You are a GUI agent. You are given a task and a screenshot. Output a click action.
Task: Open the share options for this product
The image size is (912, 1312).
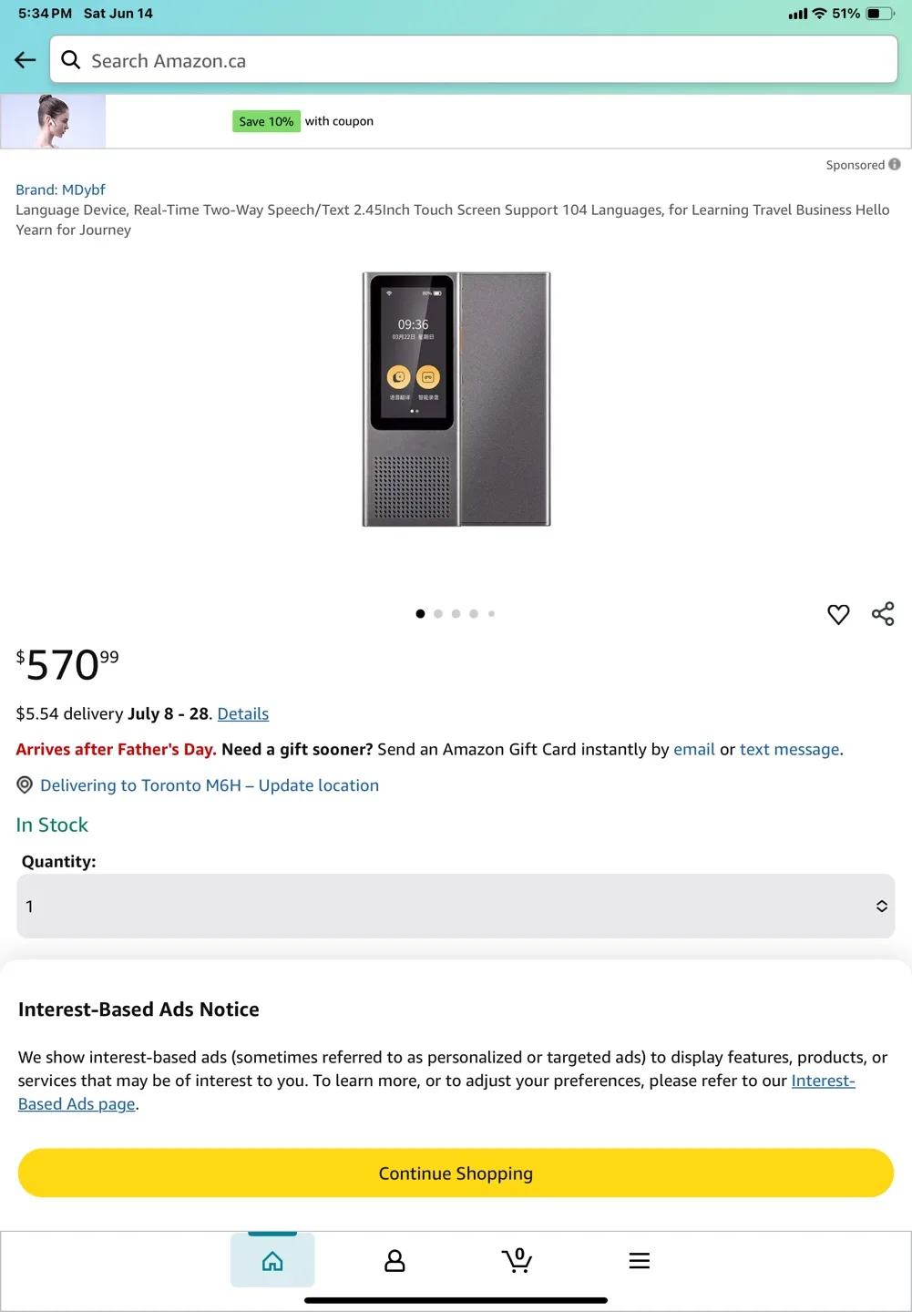(882, 613)
